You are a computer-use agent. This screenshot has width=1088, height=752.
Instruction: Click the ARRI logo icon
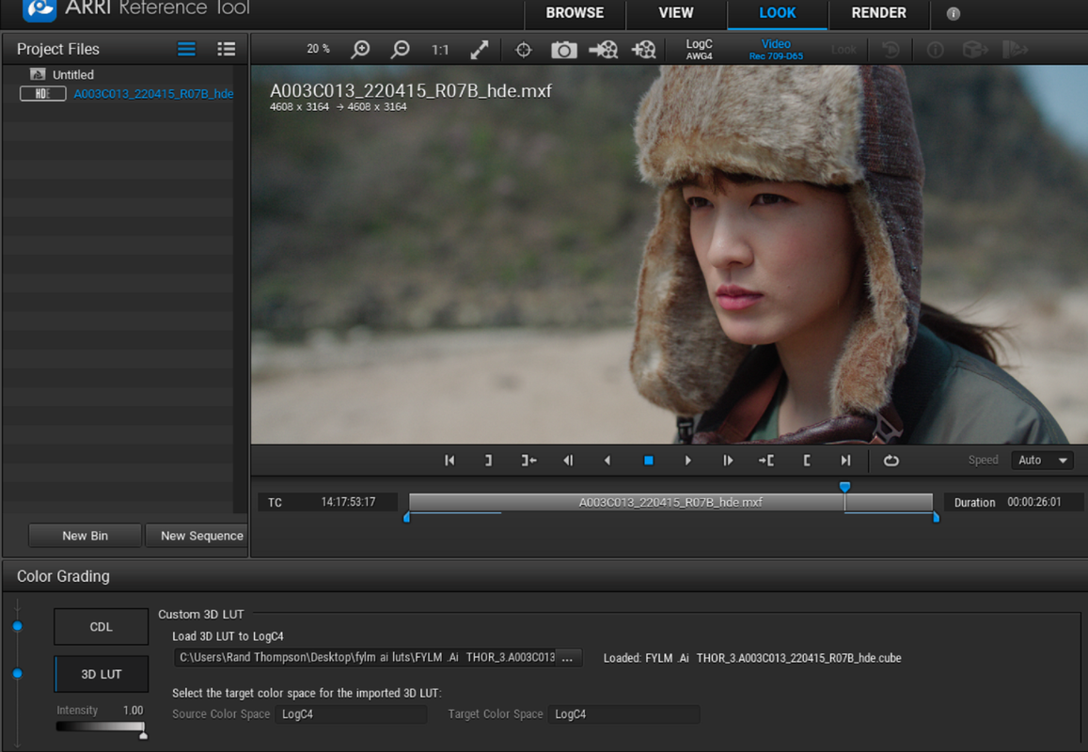pyautogui.click(x=39, y=8)
